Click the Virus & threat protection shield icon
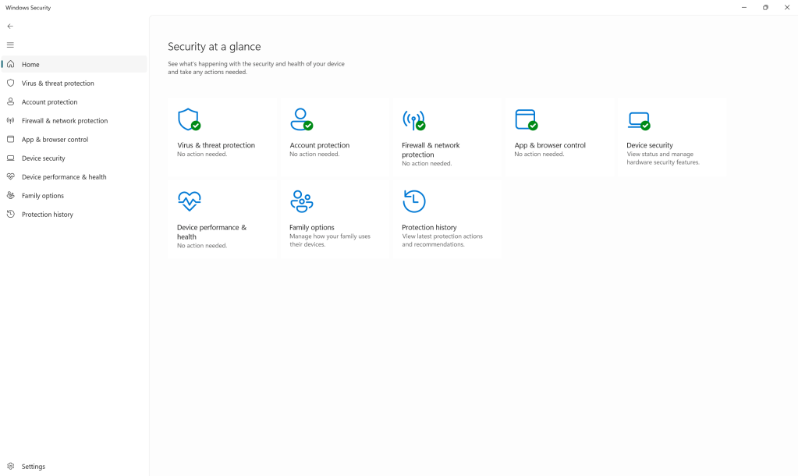 pos(190,120)
